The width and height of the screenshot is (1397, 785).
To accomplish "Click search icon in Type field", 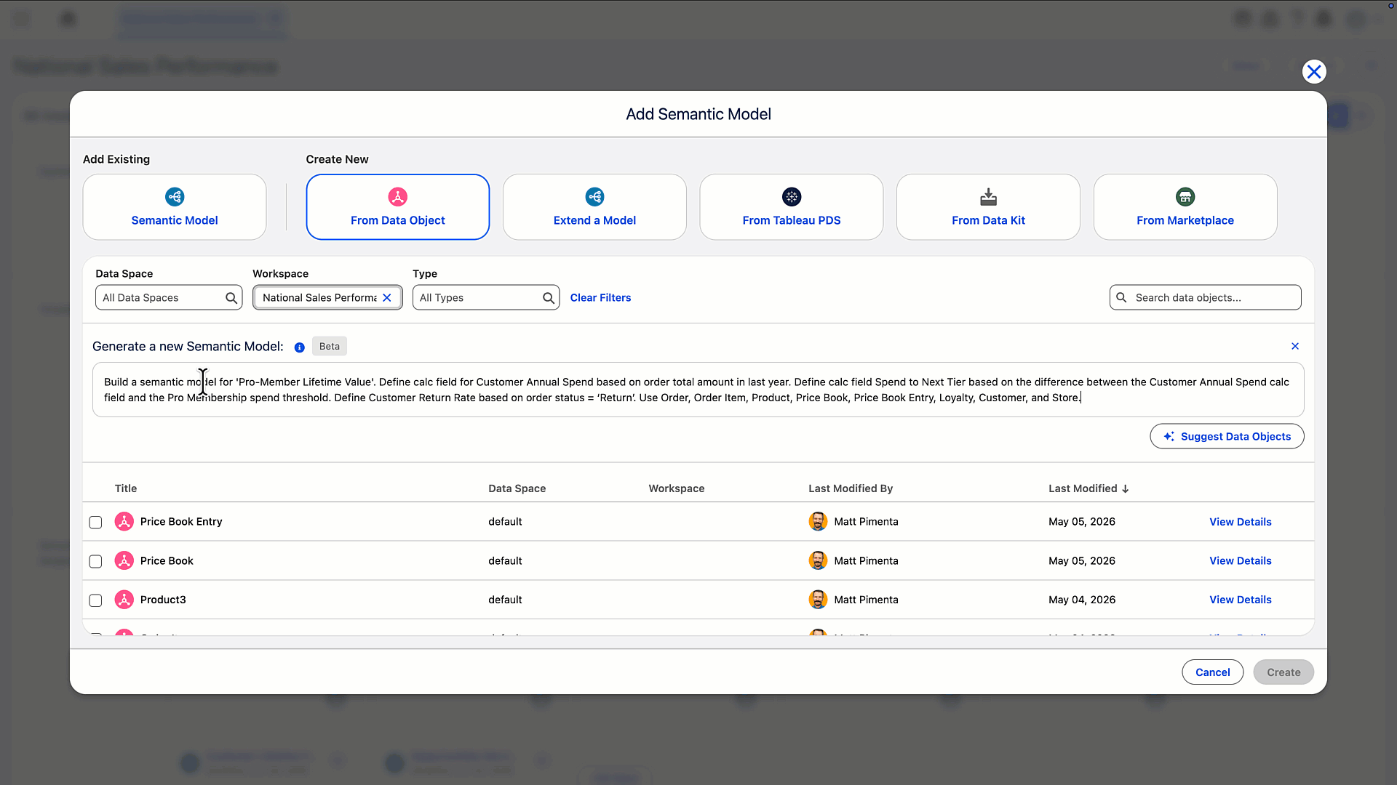I will coord(549,298).
